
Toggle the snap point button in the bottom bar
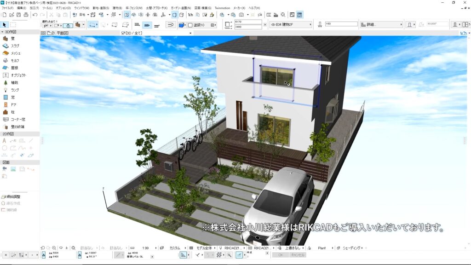[239, 255]
